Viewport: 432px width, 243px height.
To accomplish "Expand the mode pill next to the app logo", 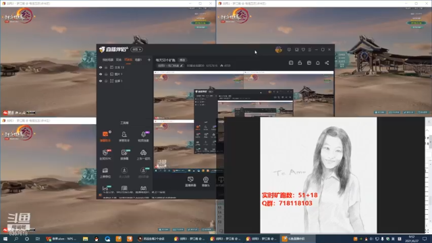I will pyautogui.click(x=136, y=49).
